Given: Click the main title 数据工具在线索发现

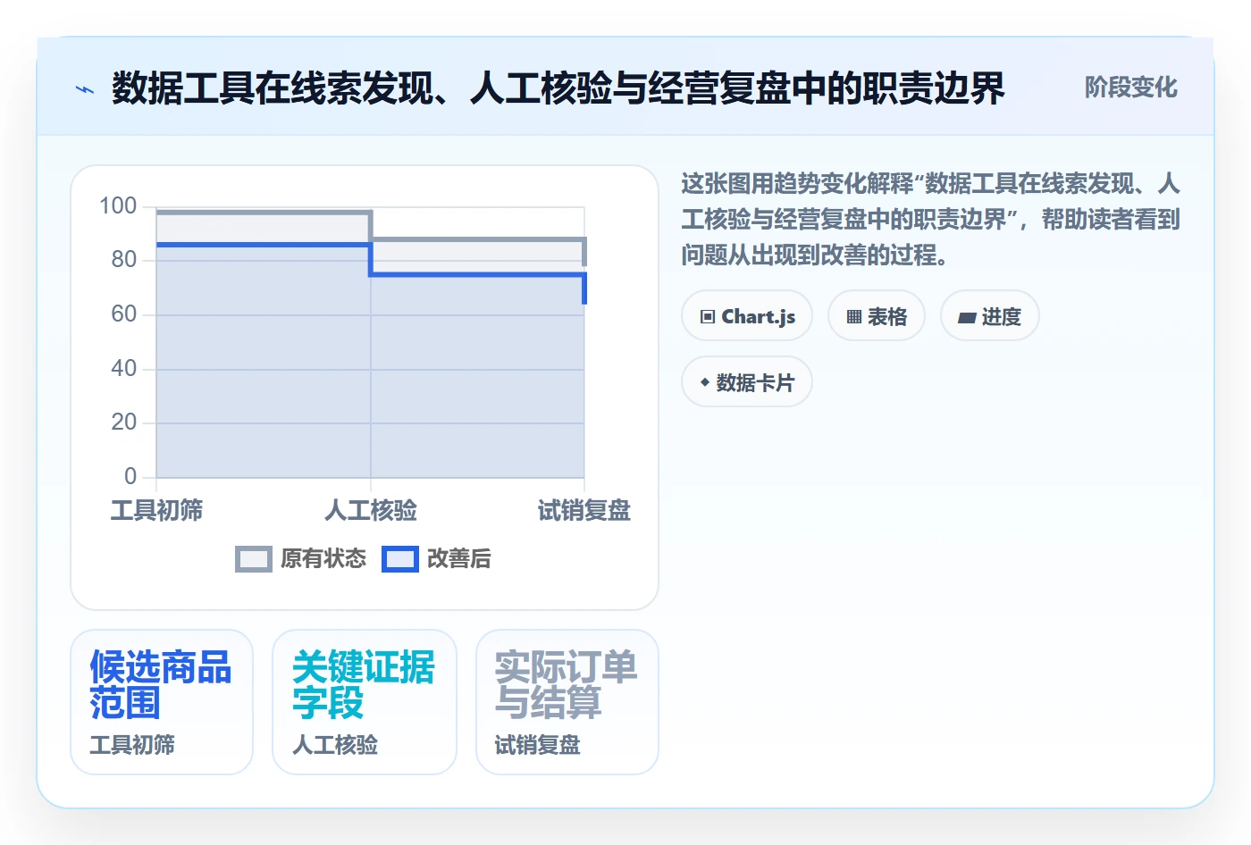Looking at the screenshot, I should [558, 88].
